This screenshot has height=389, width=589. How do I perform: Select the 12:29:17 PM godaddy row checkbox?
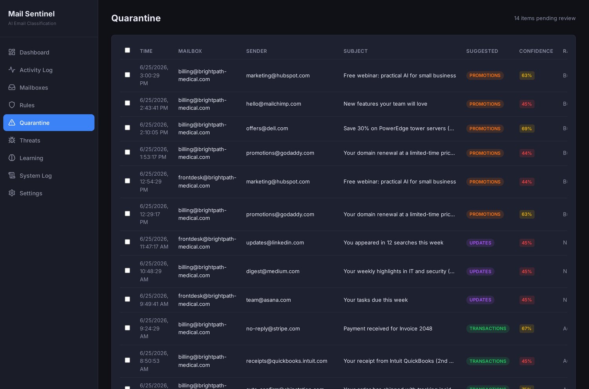pos(127,214)
